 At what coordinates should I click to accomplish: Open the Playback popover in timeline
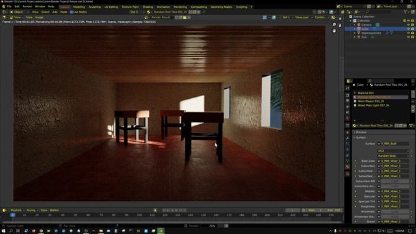click(x=17, y=210)
